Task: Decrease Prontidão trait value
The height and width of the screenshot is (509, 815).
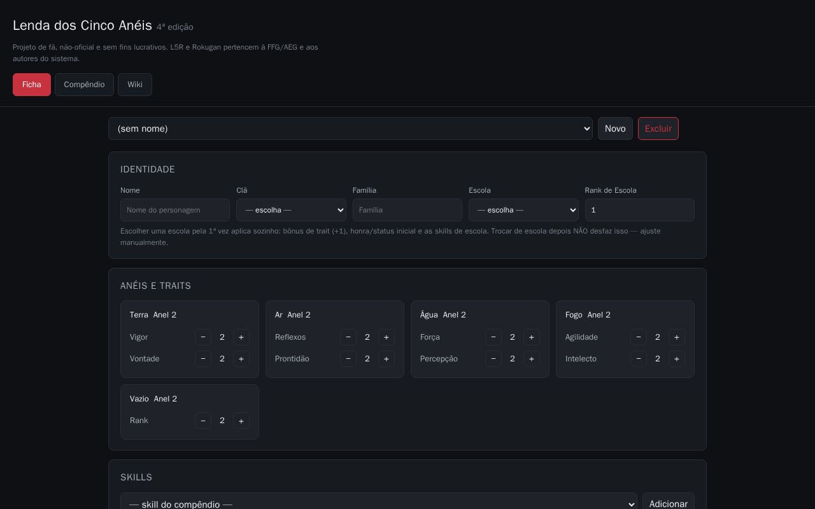Action: click(x=348, y=359)
